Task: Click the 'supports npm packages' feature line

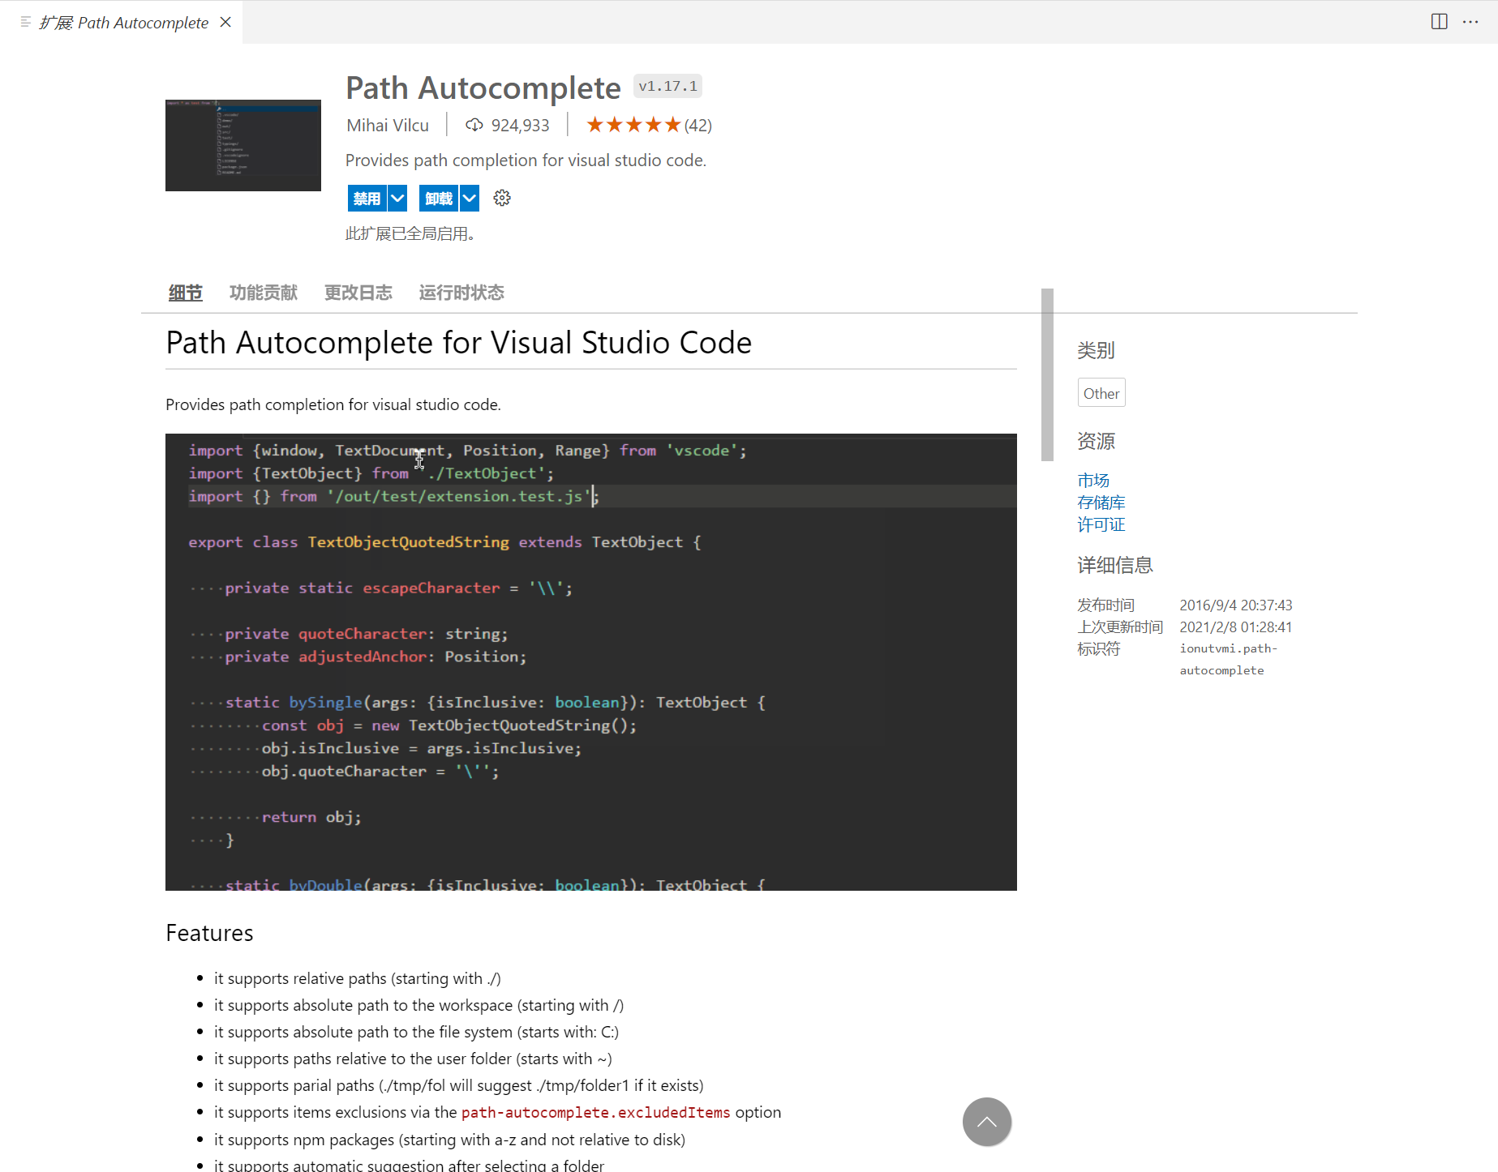Action: point(449,1140)
